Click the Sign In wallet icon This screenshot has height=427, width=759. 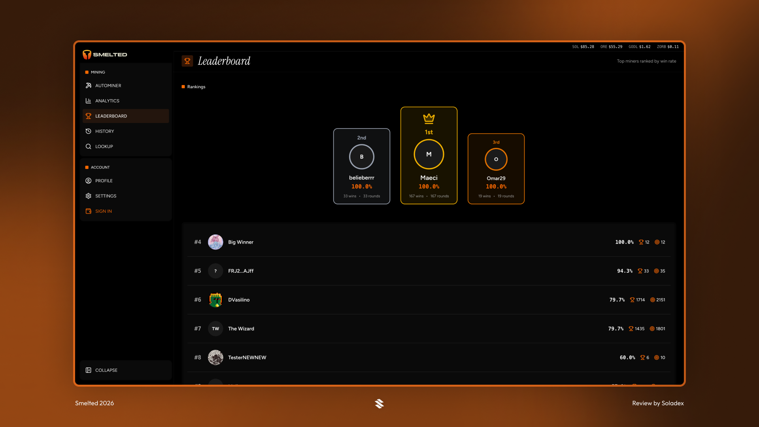click(89, 211)
